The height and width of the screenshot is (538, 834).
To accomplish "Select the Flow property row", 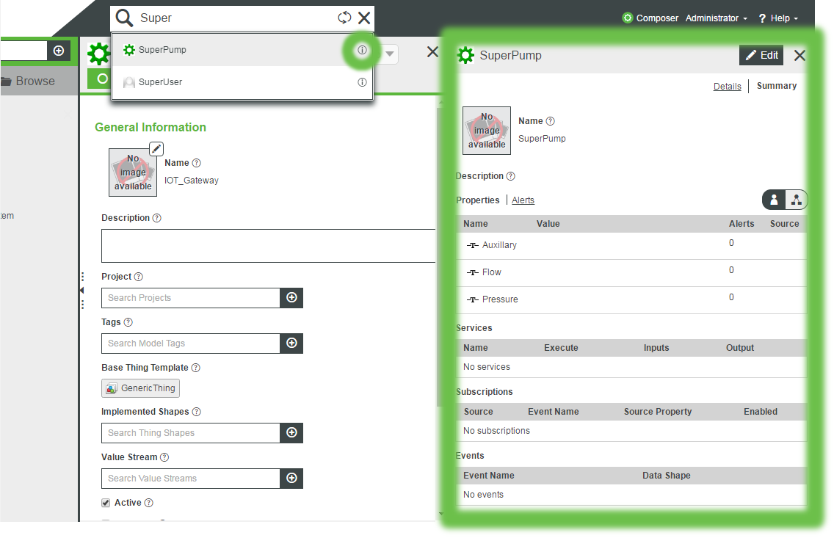I will click(x=631, y=273).
